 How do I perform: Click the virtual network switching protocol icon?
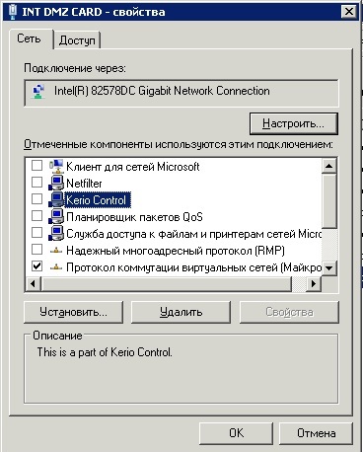56,267
